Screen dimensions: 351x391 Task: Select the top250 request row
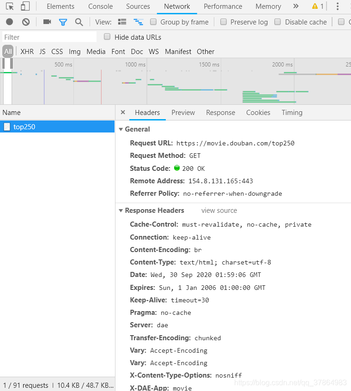57,126
